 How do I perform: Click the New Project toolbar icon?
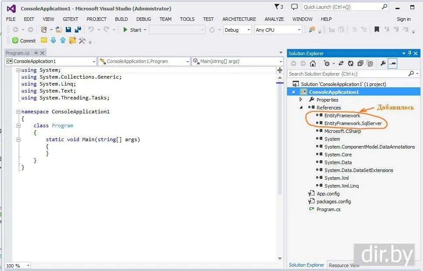pyautogui.click(x=44, y=30)
